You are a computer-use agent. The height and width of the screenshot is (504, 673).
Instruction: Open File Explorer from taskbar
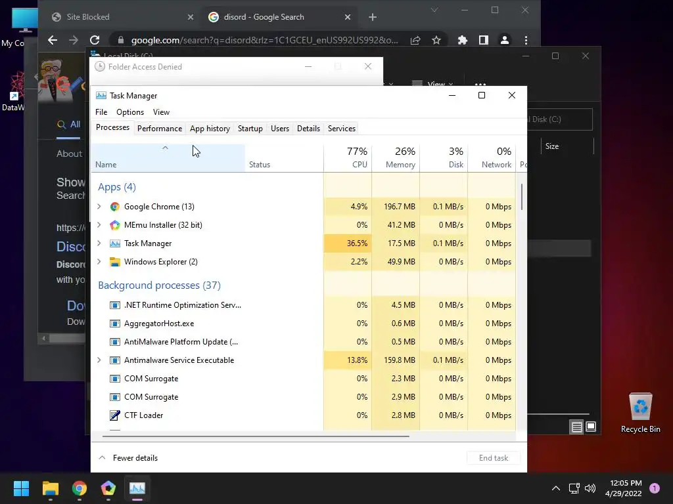coord(50,488)
